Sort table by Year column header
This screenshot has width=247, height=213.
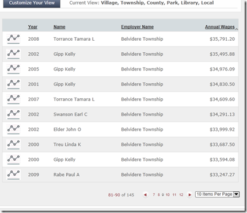pos(33,27)
